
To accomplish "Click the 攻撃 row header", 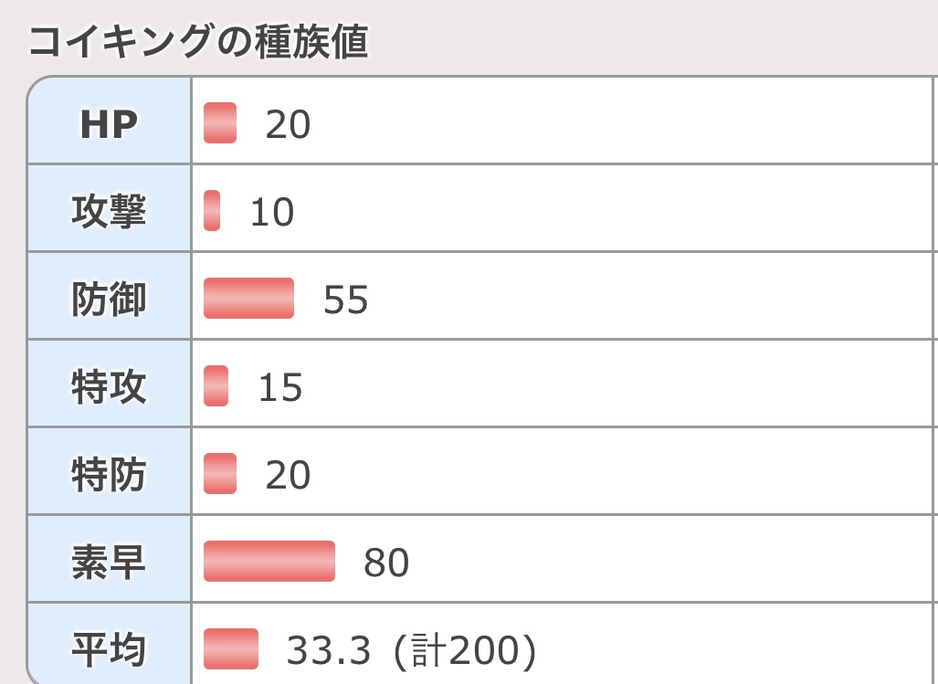I will [x=110, y=208].
